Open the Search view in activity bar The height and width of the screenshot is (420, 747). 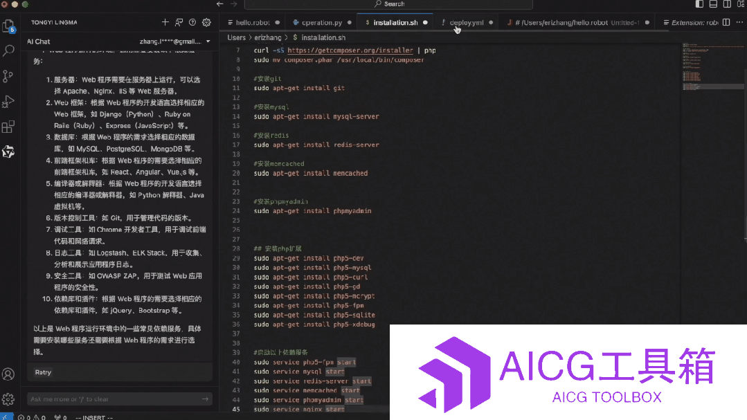(8, 51)
